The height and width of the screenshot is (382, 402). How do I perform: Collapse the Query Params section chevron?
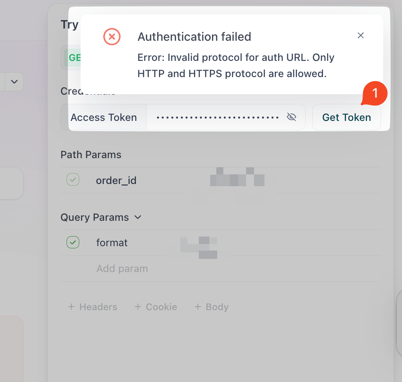click(138, 217)
